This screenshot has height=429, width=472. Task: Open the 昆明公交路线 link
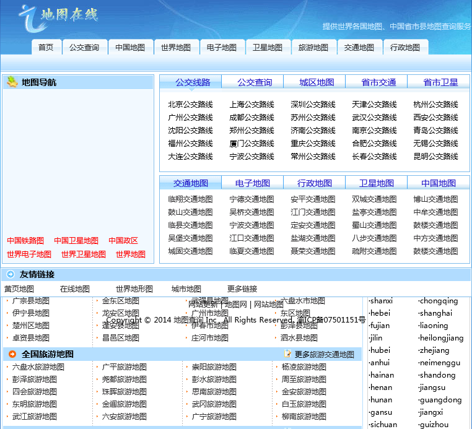pos(435,157)
